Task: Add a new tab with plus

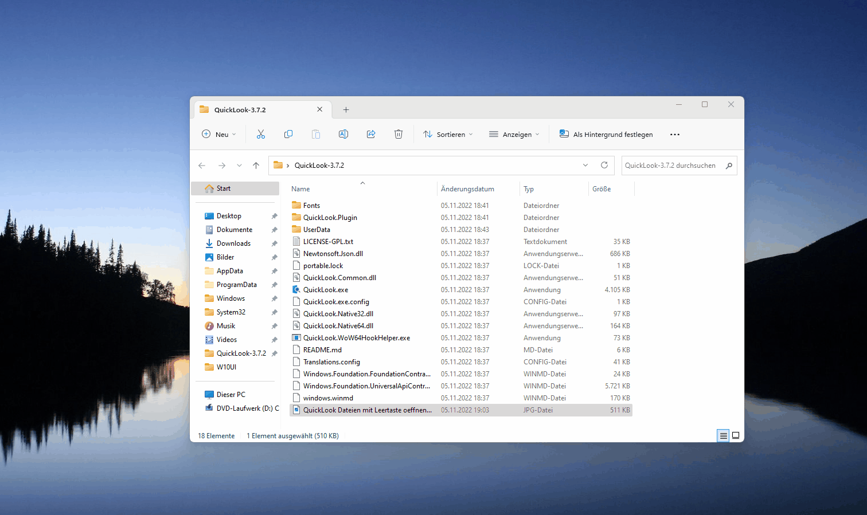Action: click(x=346, y=110)
